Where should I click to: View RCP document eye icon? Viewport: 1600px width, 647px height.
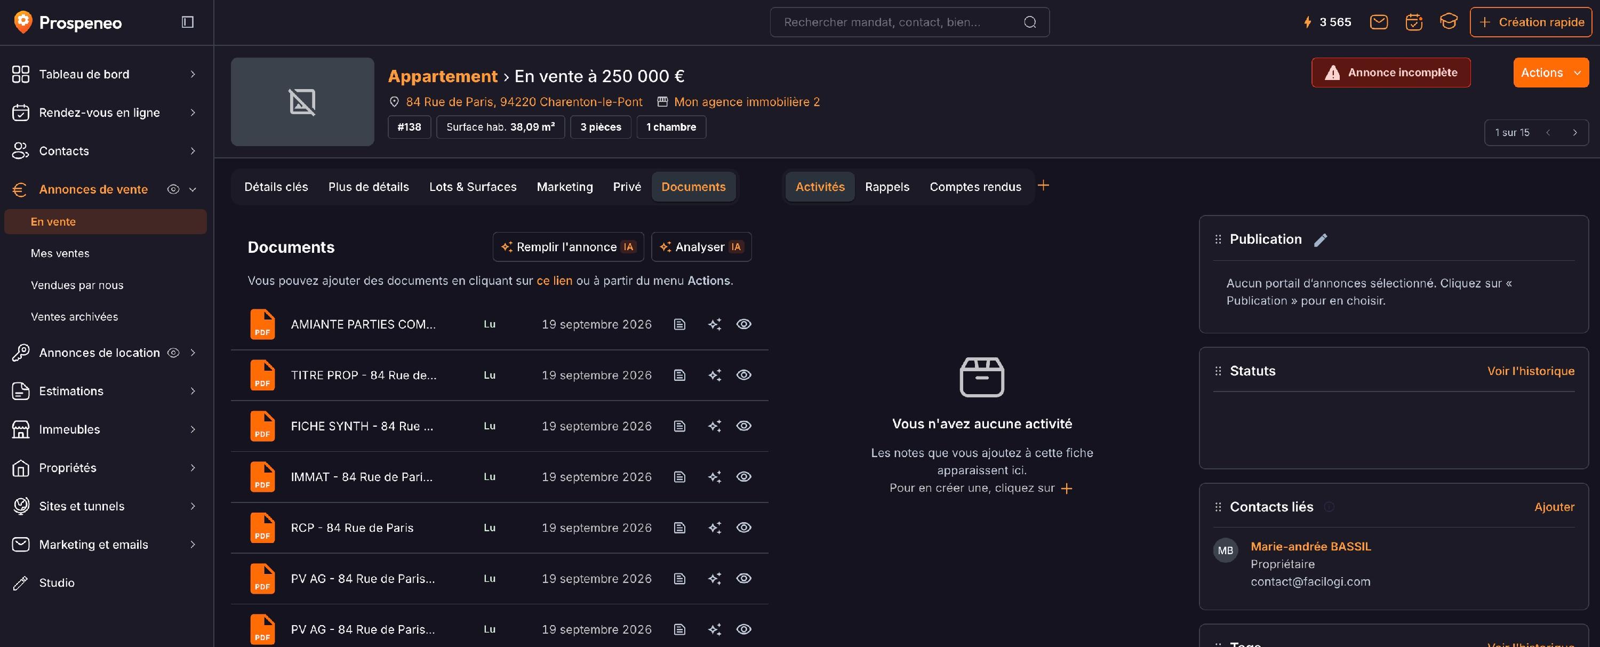tap(743, 528)
